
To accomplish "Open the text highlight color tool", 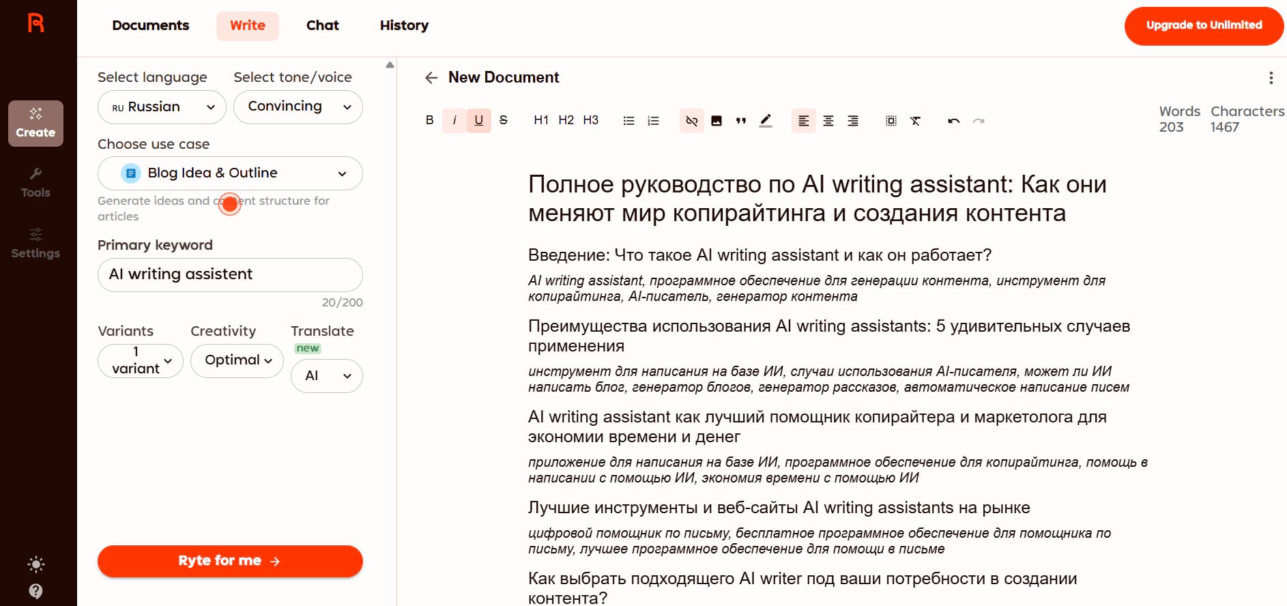I will pos(765,120).
